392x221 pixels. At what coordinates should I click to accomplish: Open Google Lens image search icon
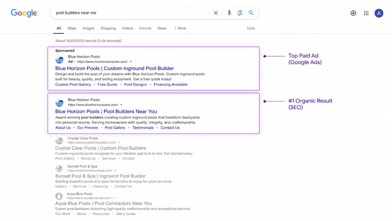(240, 13)
